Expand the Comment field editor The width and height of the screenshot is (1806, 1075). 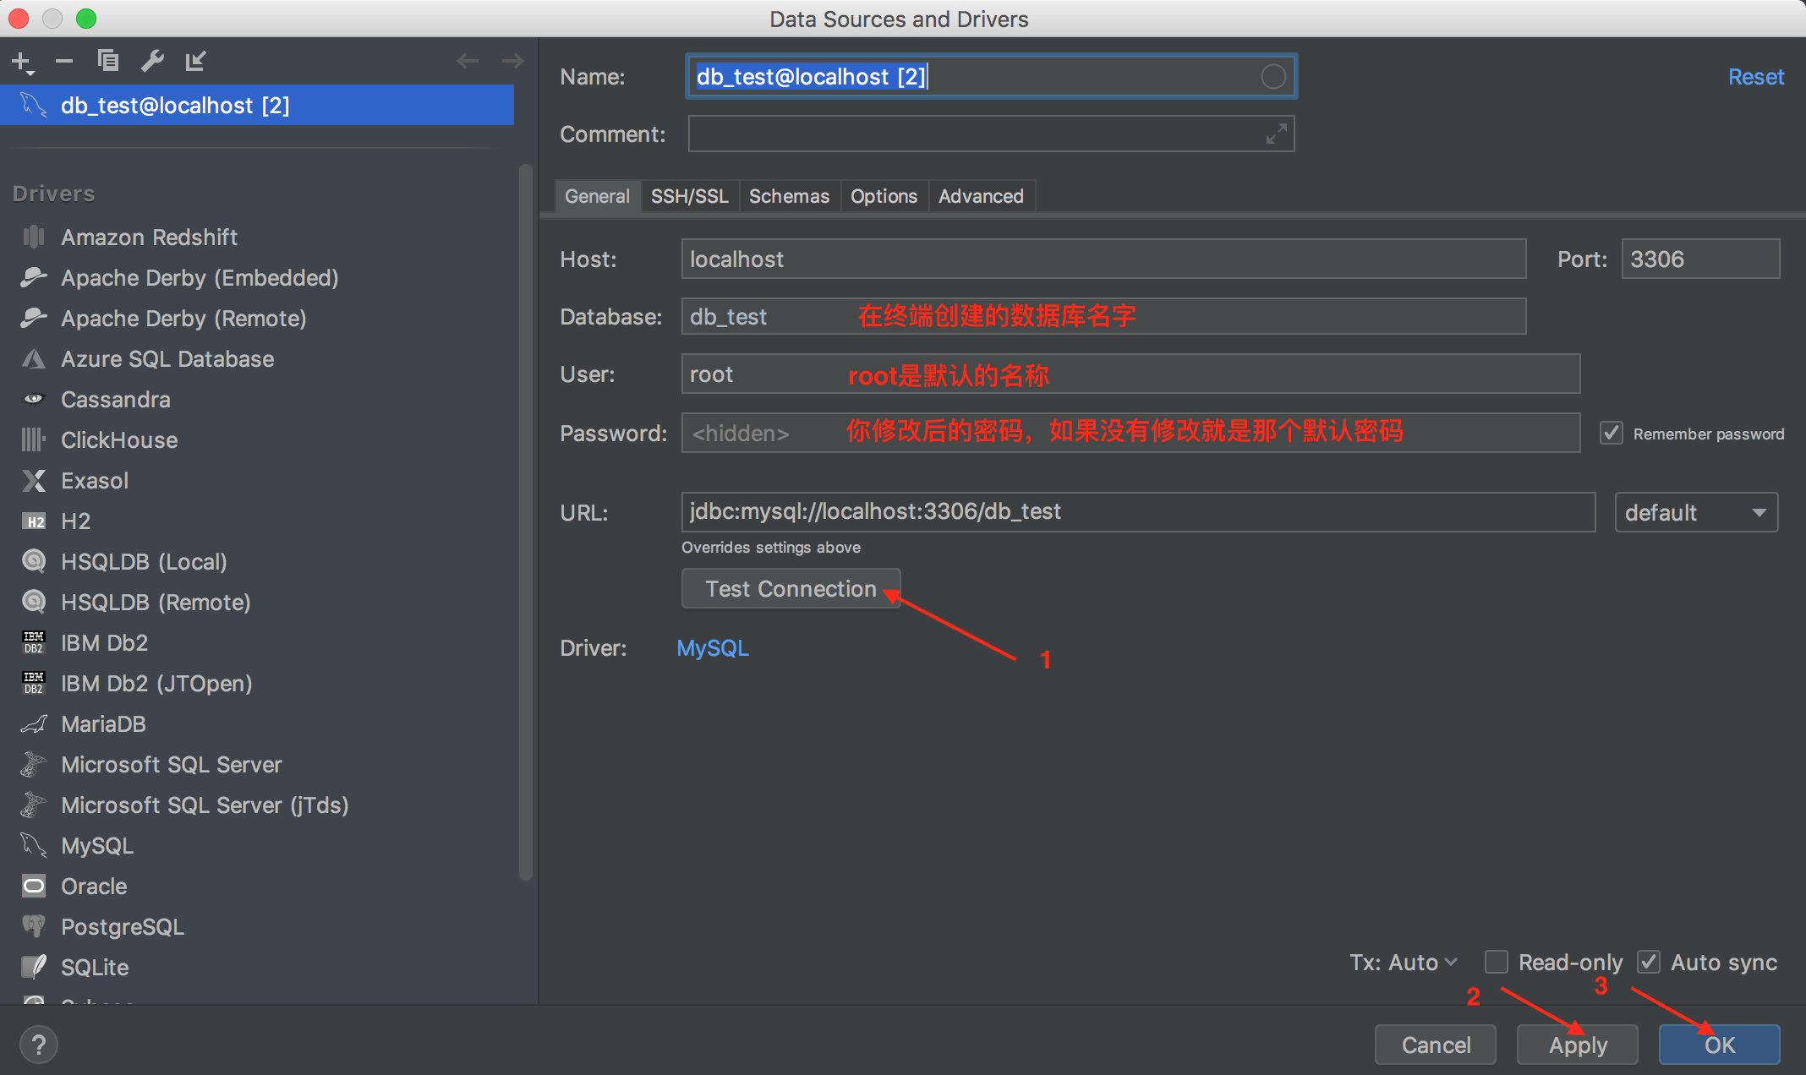coord(1275,134)
